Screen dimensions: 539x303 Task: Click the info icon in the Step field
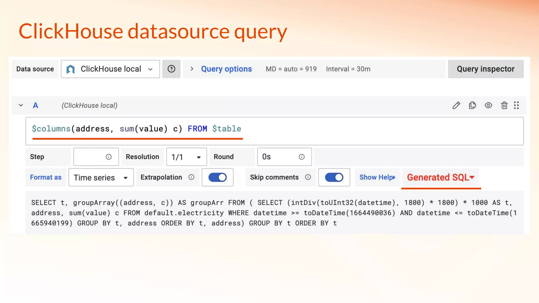(109, 157)
